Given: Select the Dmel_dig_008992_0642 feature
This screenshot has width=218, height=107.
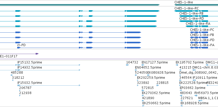Looking at the screenshot, I should 199,73.
